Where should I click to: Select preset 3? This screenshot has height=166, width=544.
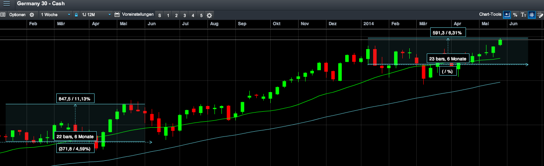tap(184, 15)
